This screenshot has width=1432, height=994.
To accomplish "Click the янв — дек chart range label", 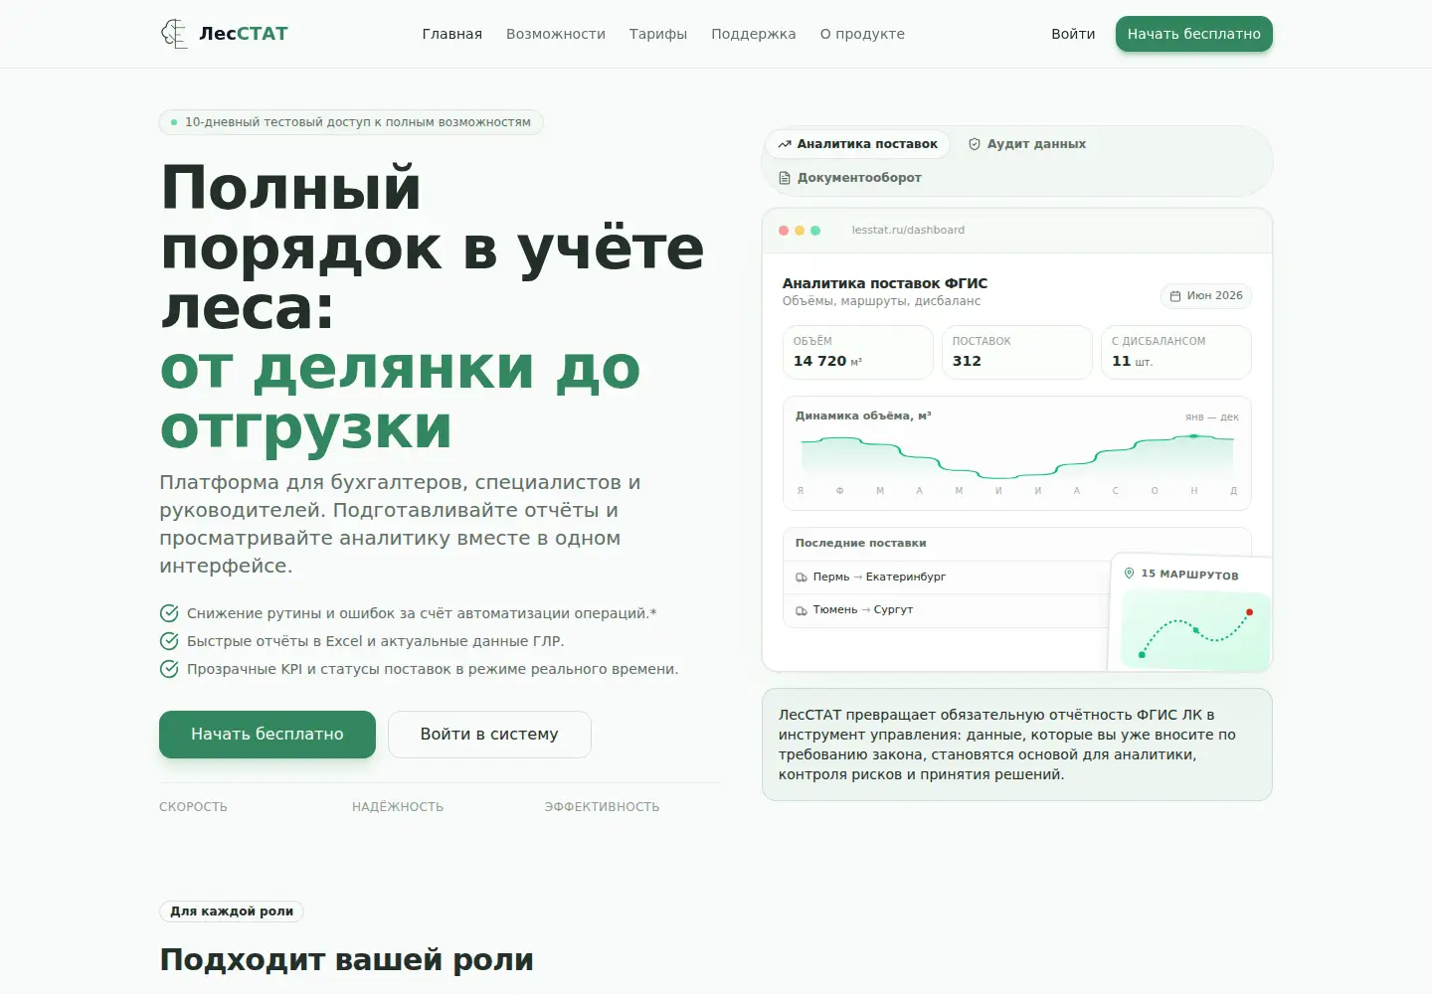I will coord(1212,417).
